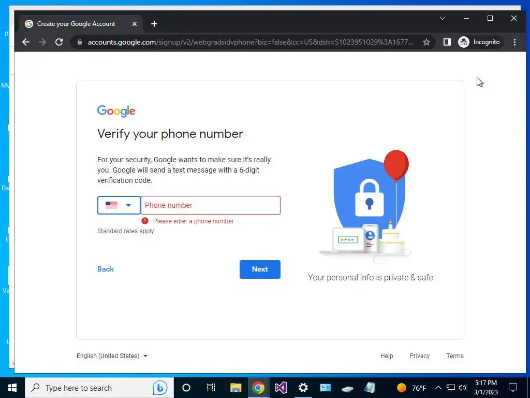This screenshot has height=398, width=530.
Task: Open Task View on taskbar
Action: 211,388
